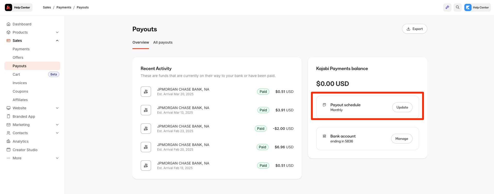
Task: Expand the Website menu chevron
Action: coord(57,108)
